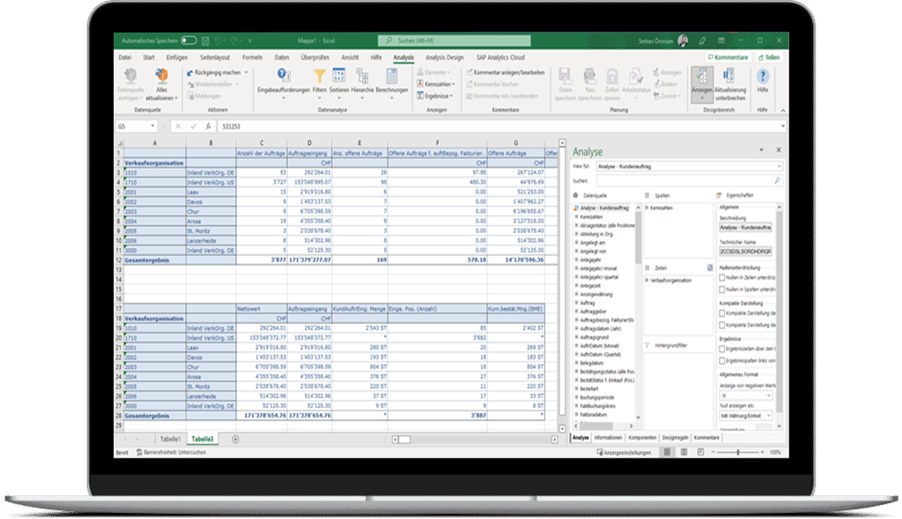Switch to the Einfügen ribbon tab

click(176, 57)
